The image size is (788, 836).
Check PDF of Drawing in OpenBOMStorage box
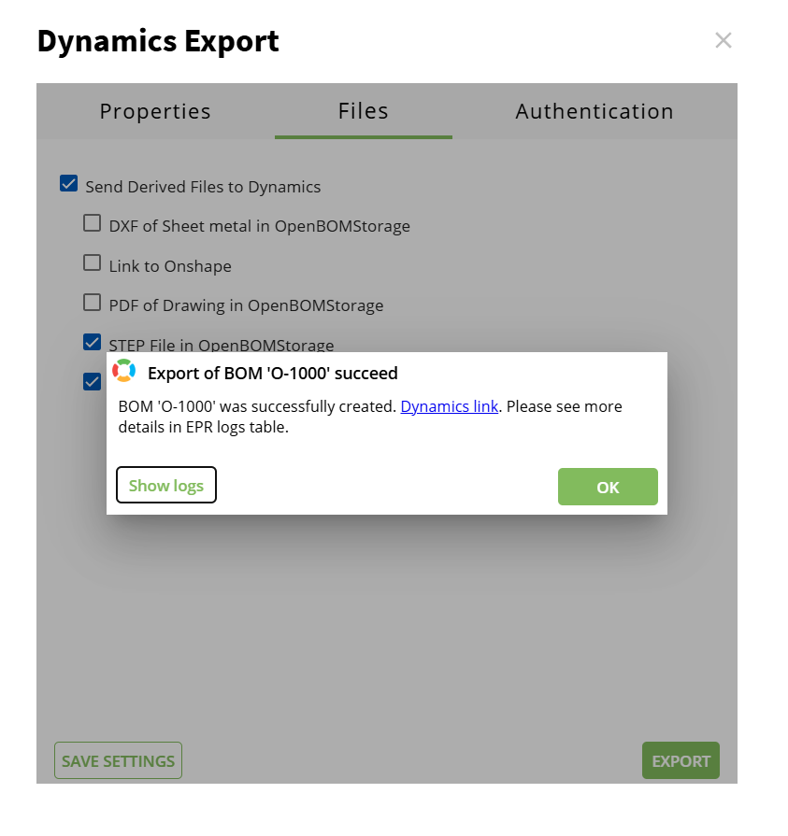pyautogui.click(x=92, y=303)
